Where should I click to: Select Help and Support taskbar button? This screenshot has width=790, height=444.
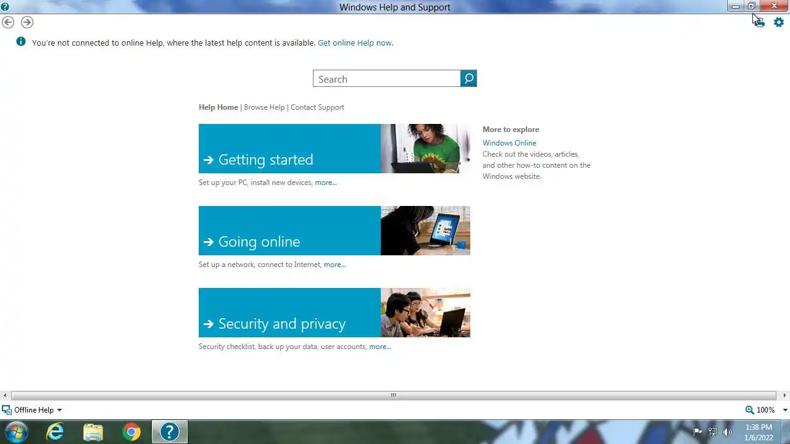click(x=170, y=432)
